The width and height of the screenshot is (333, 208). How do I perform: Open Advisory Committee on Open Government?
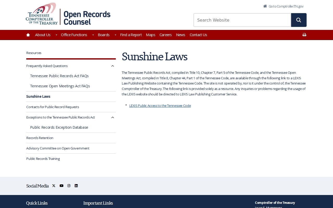click(x=58, y=148)
